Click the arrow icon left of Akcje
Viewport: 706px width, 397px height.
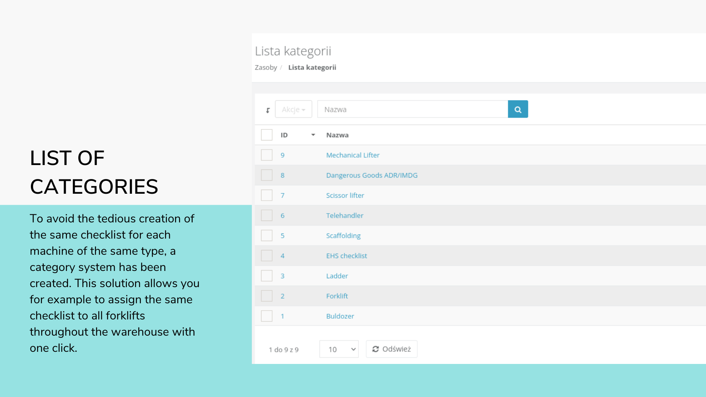click(x=268, y=110)
